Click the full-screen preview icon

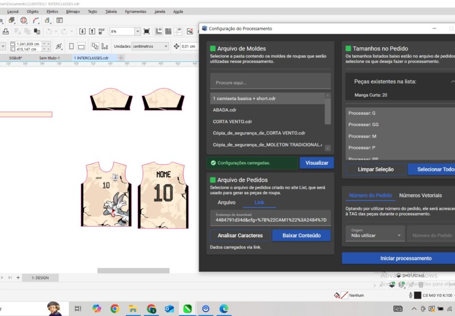click(147, 31)
